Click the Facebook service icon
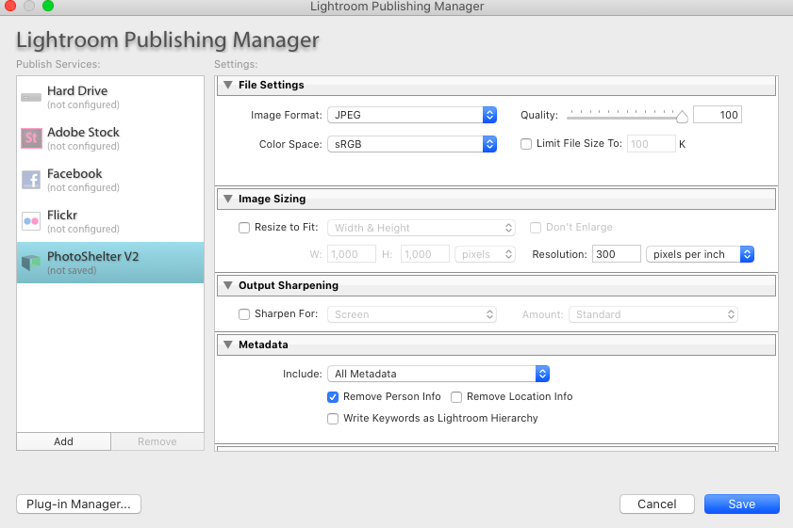The image size is (793, 528). coord(31,180)
